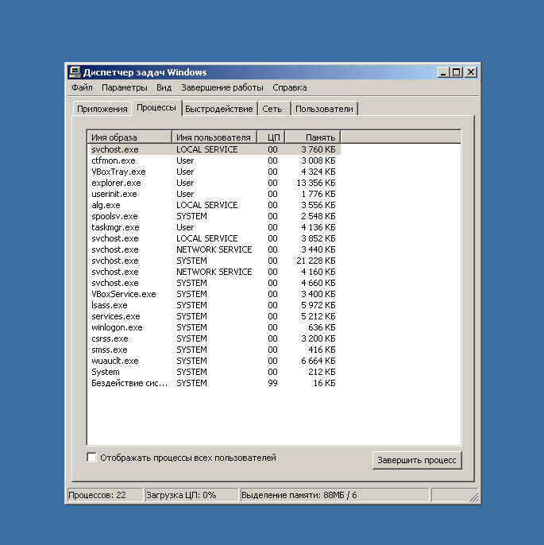This screenshot has height=545, width=544.
Task: Switch to the Быстродействие tab
Action: [219, 109]
